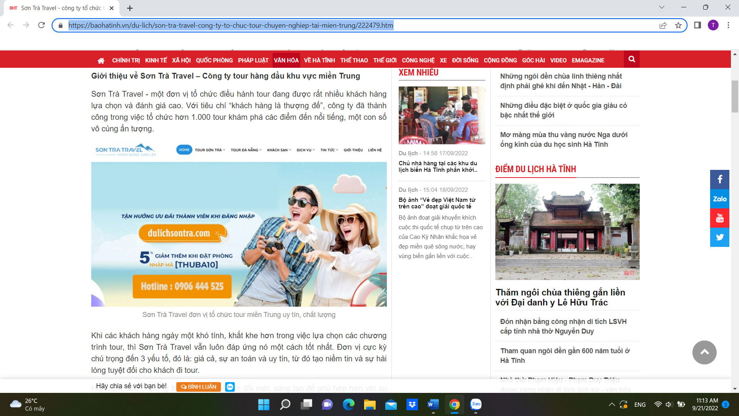Open the Chrome profile avatar
Image resolution: width=739 pixels, height=416 pixels.
click(713, 25)
